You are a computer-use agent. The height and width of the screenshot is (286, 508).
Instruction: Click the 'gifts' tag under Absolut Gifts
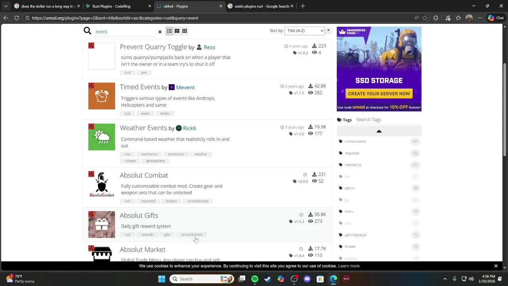click(167, 234)
